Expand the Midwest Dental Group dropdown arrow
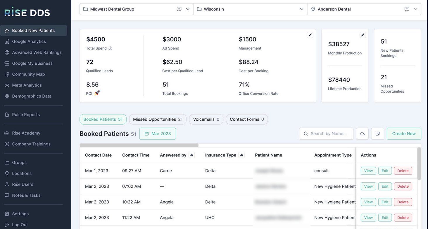The width and height of the screenshot is (428, 229). pos(188,9)
